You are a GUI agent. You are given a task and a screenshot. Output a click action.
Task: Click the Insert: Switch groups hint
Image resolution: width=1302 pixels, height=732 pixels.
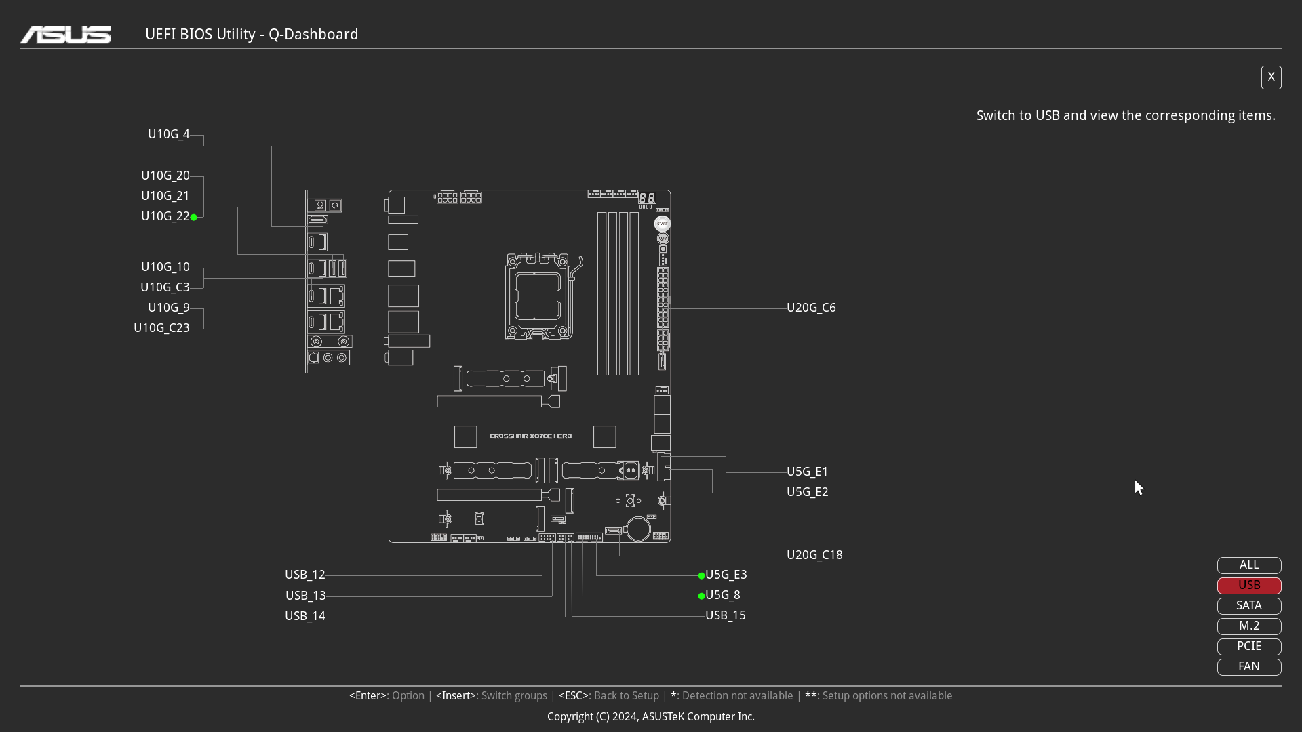[492, 696]
